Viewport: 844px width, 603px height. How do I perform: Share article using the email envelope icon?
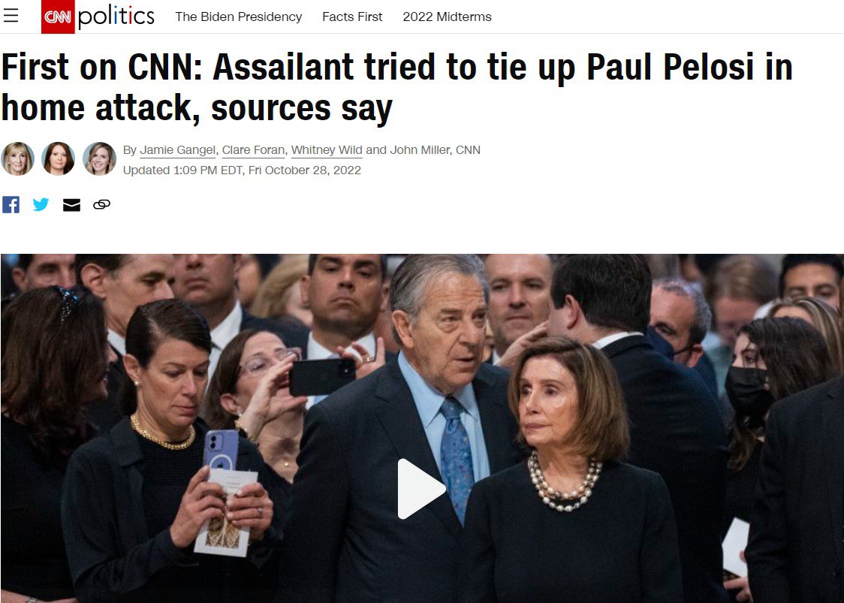[71, 204]
